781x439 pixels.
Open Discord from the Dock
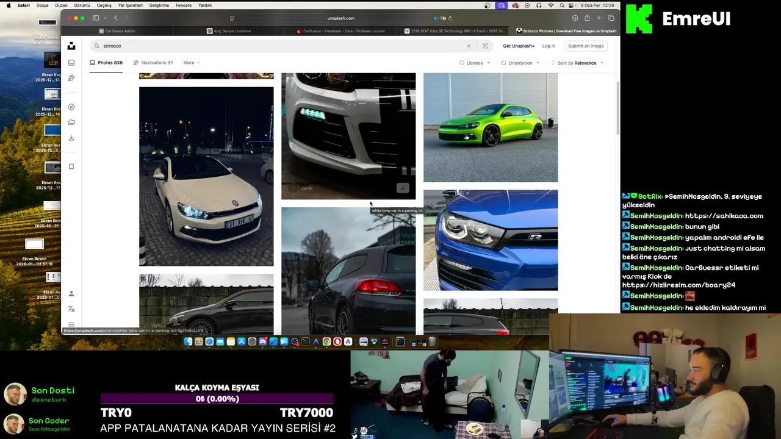tap(262, 341)
